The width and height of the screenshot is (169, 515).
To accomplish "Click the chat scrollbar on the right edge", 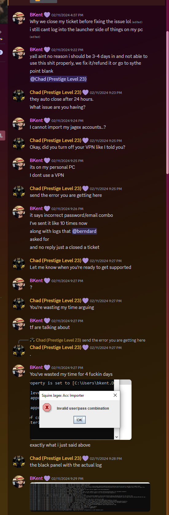I will click(x=167, y=102).
